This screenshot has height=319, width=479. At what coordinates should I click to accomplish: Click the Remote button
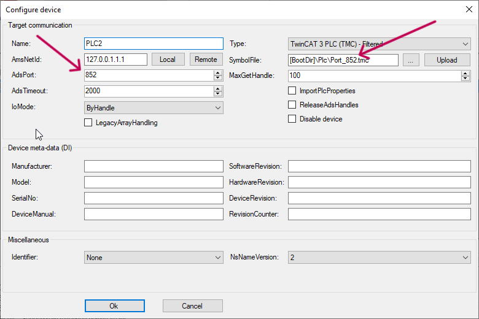(x=206, y=60)
